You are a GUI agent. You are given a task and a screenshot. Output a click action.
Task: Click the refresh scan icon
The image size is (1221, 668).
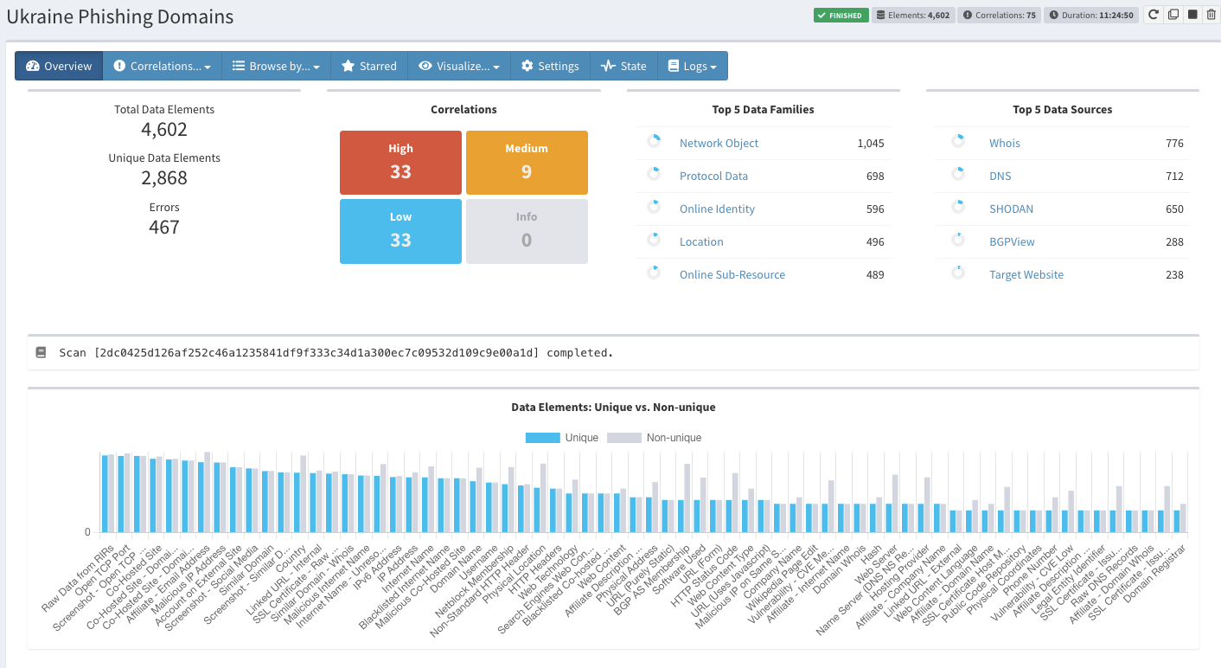coord(1153,15)
